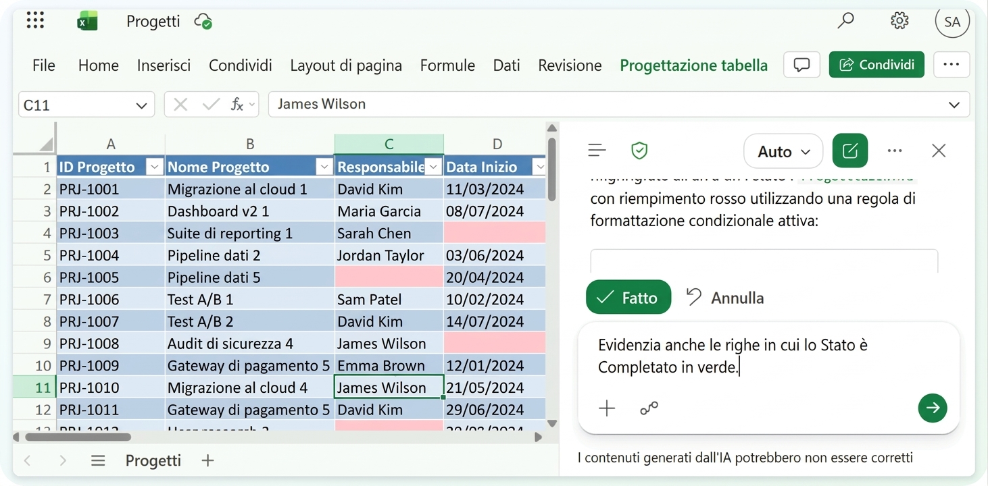Open ID Progetto column filter dropdown

[155, 167]
